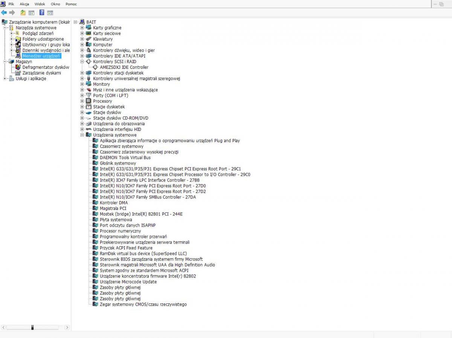Click right arrow of left pane scrollbar
The height and width of the screenshot is (338, 452).
tap(67, 327)
